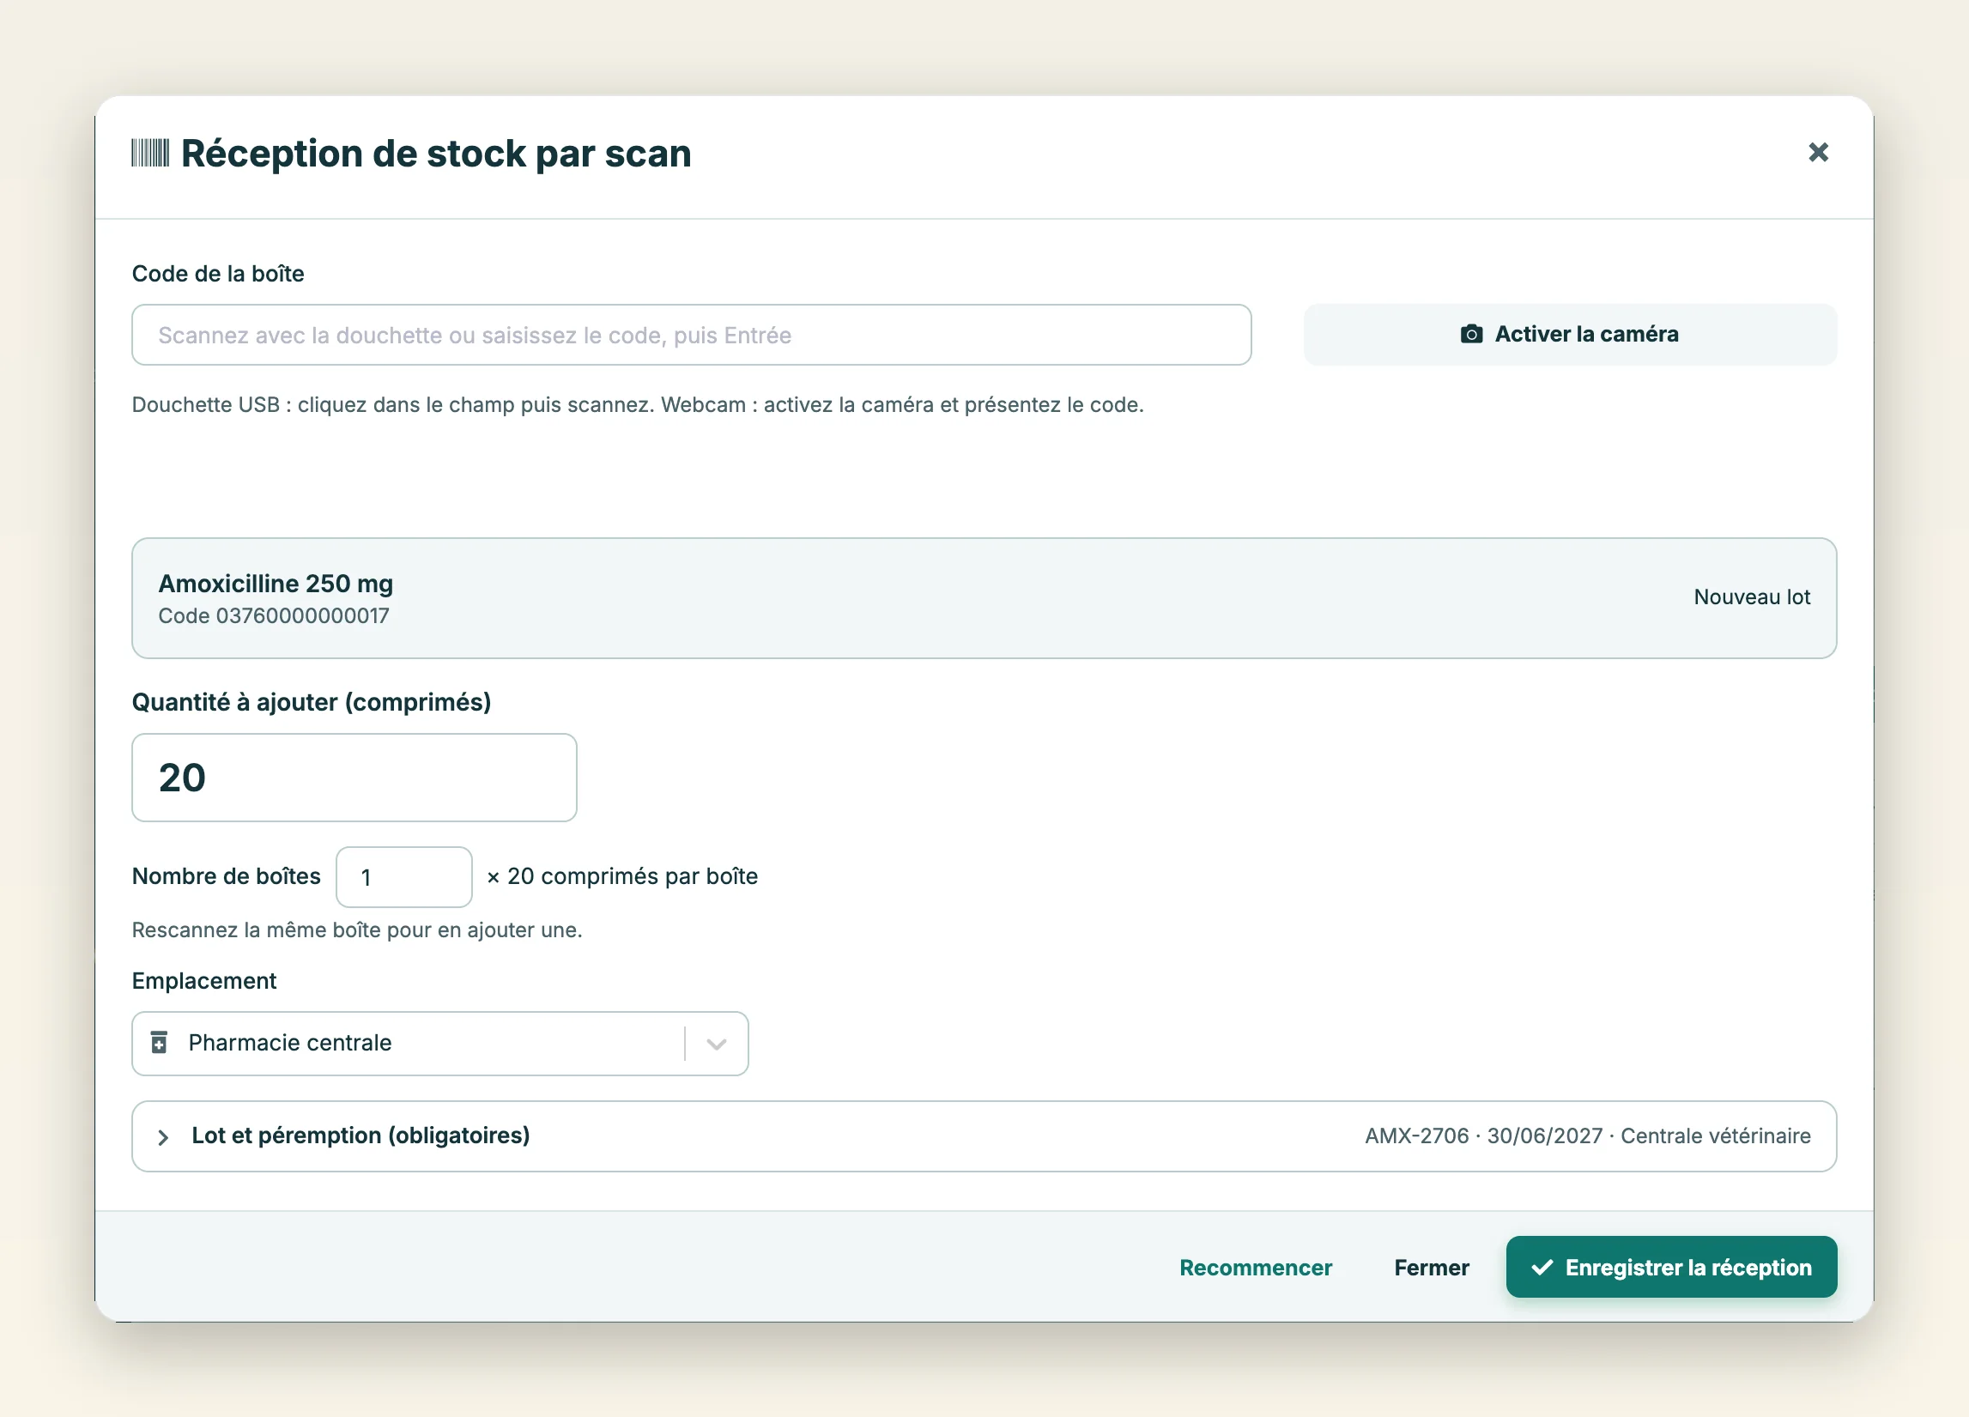Click the pharmacy icon in the Emplacement selector
1969x1417 pixels.
[x=159, y=1042]
